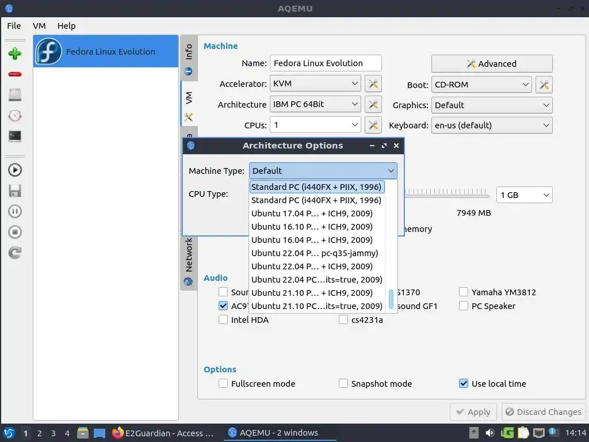The height and width of the screenshot is (442, 589).
Task: Open boot order settings tools icon
Action: click(544, 85)
